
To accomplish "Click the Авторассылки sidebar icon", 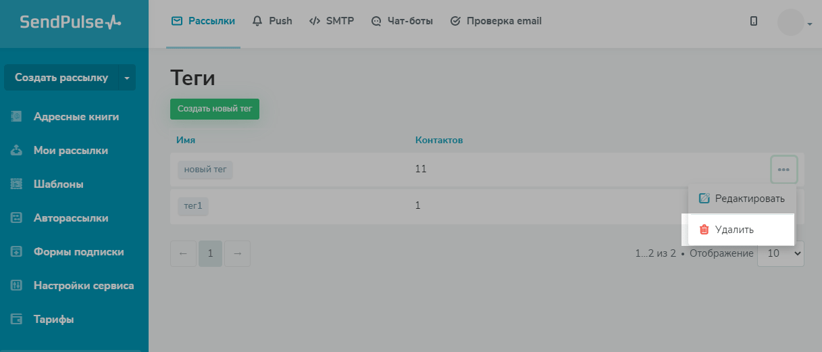I will click(17, 218).
